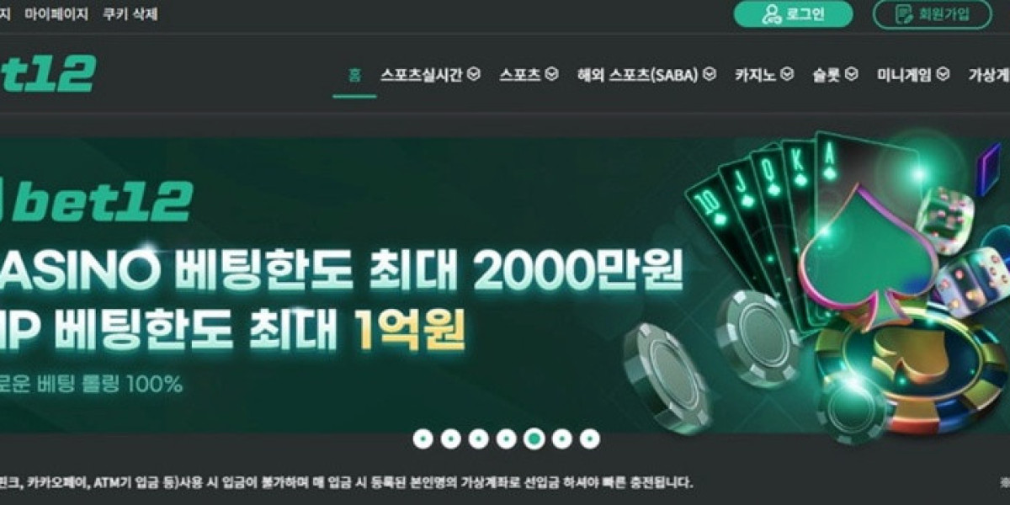This screenshot has width=1010, height=505.
Task: Expand the 스포츠 dropdown menu
Action: click(529, 74)
